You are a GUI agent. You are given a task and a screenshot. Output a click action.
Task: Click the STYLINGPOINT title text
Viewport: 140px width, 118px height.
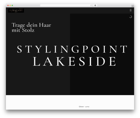(x=72, y=49)
